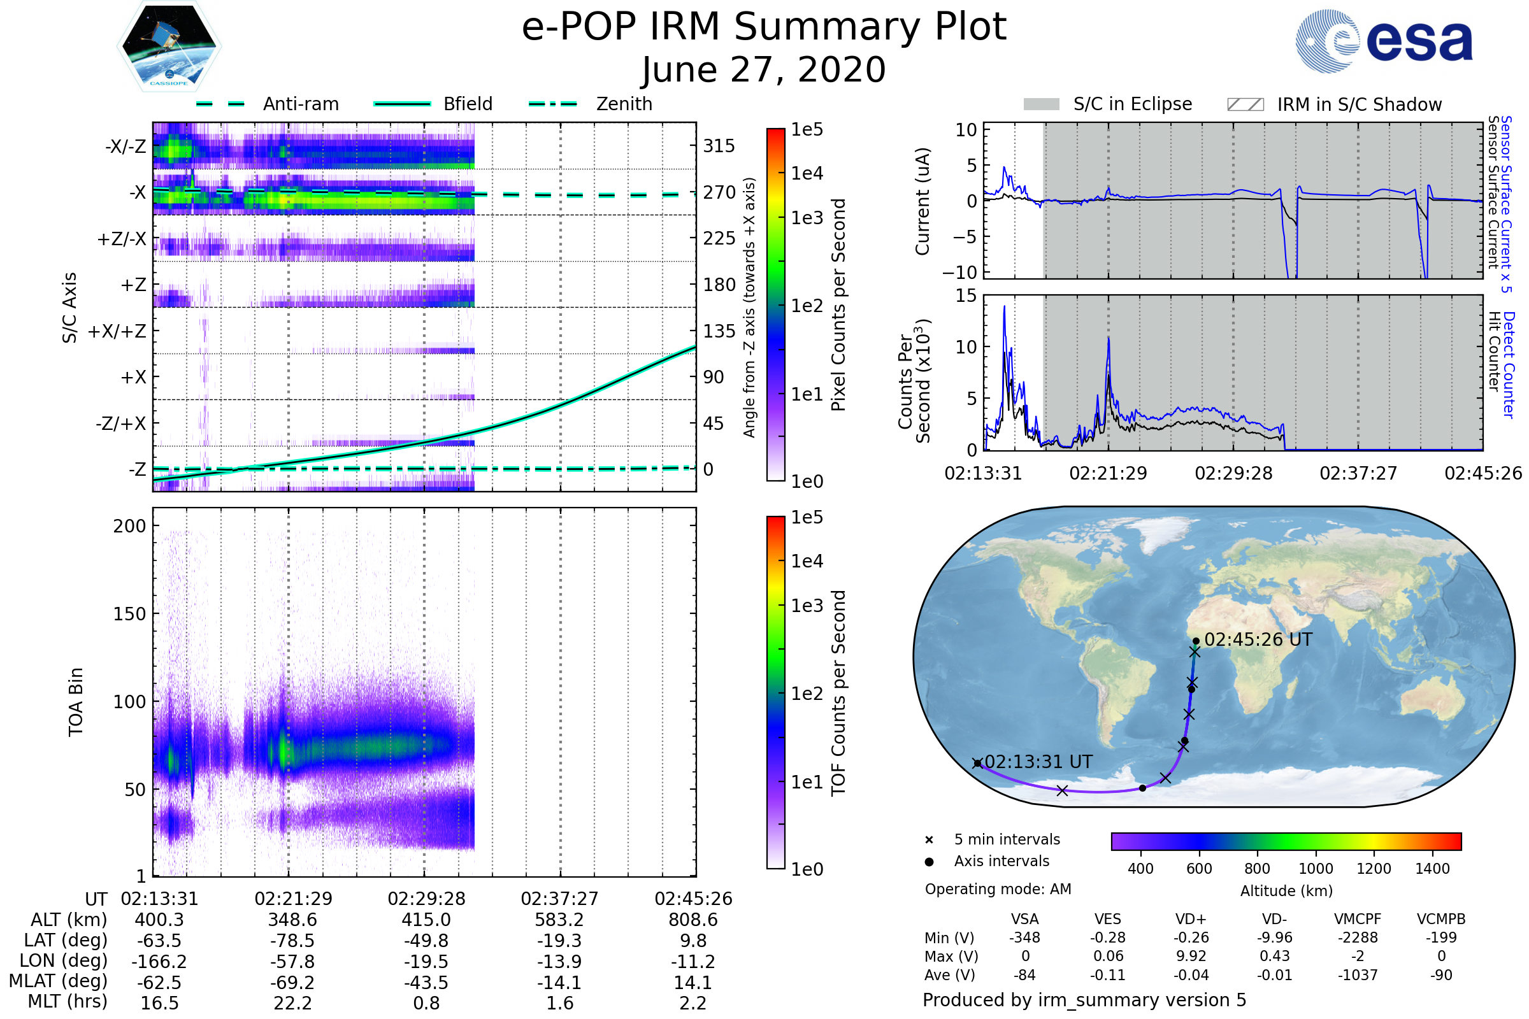Click the ESA logo
This screenshot has width=1529, height=1019.
1384,41
